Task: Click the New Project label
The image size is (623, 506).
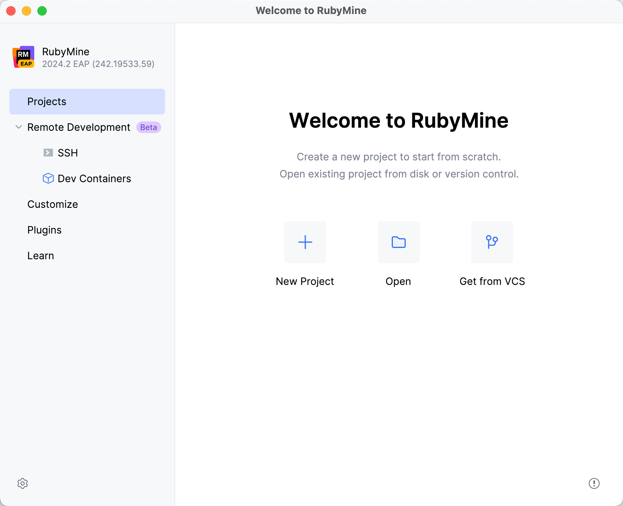Action: [x=305, y=281]
